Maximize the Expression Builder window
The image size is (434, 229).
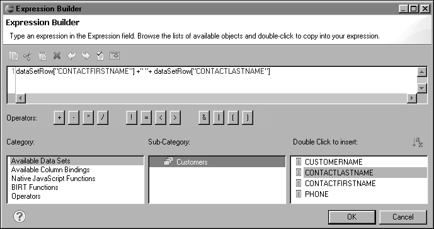coord(414,9)
